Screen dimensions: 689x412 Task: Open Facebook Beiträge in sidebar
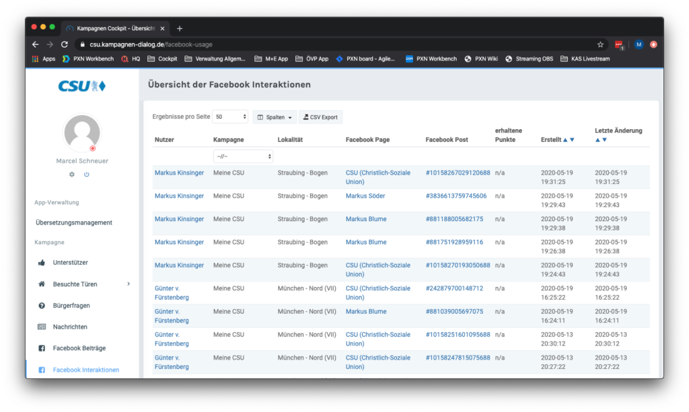(x=79, y=348)
